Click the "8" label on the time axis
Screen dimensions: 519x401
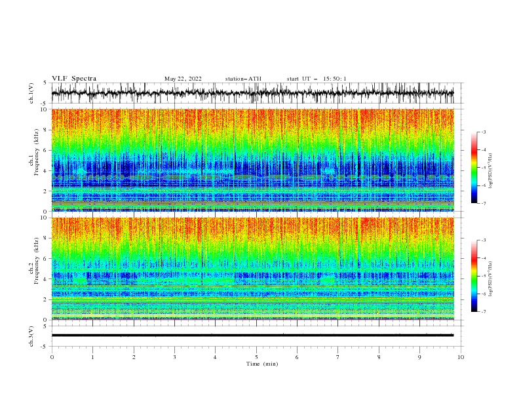(379, 357)
